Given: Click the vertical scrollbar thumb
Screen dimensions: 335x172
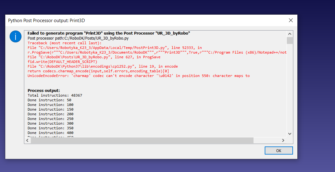Looking at the screenshot, I should [290, 41].
